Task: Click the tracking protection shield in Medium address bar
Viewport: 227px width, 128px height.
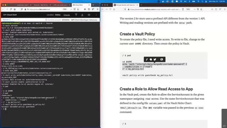Action: tap(125, 9)
